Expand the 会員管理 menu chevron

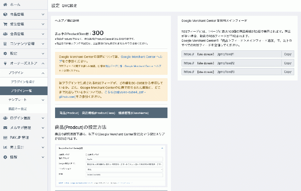[x=43, y=34]
